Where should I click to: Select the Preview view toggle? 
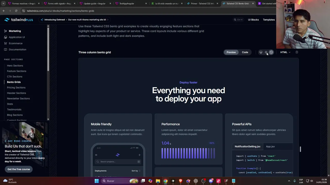click(x=231, y=52)
